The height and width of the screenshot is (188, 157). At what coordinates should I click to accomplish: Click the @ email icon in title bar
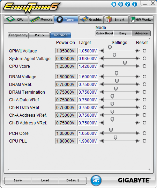pyautogui.click(x=121, y=4)
